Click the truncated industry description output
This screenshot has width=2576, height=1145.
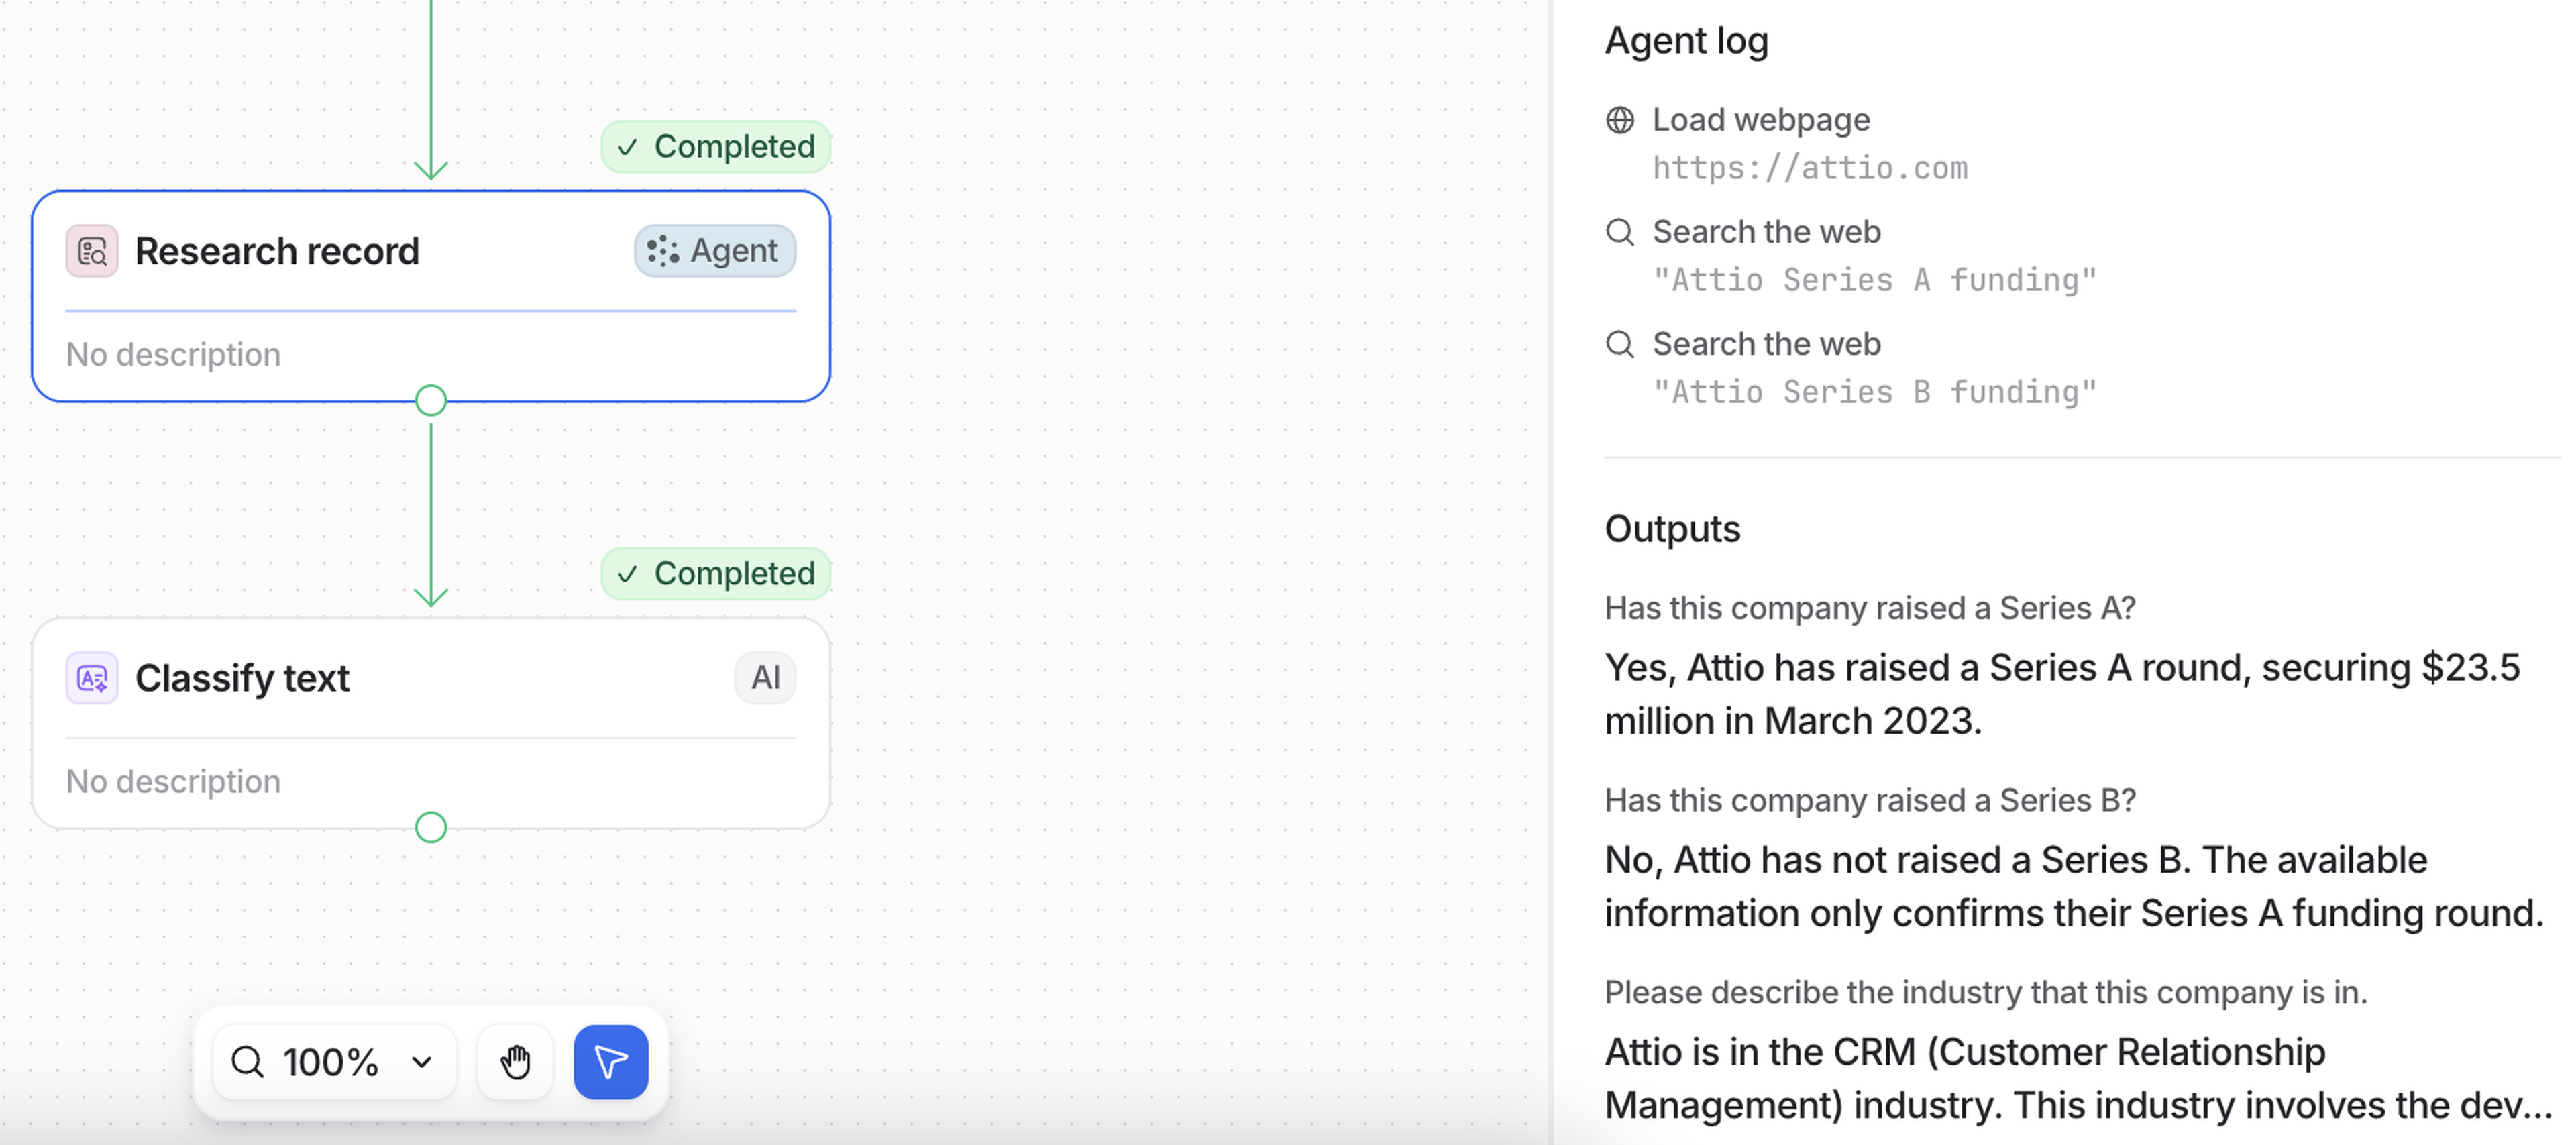pos(2077,1078)
